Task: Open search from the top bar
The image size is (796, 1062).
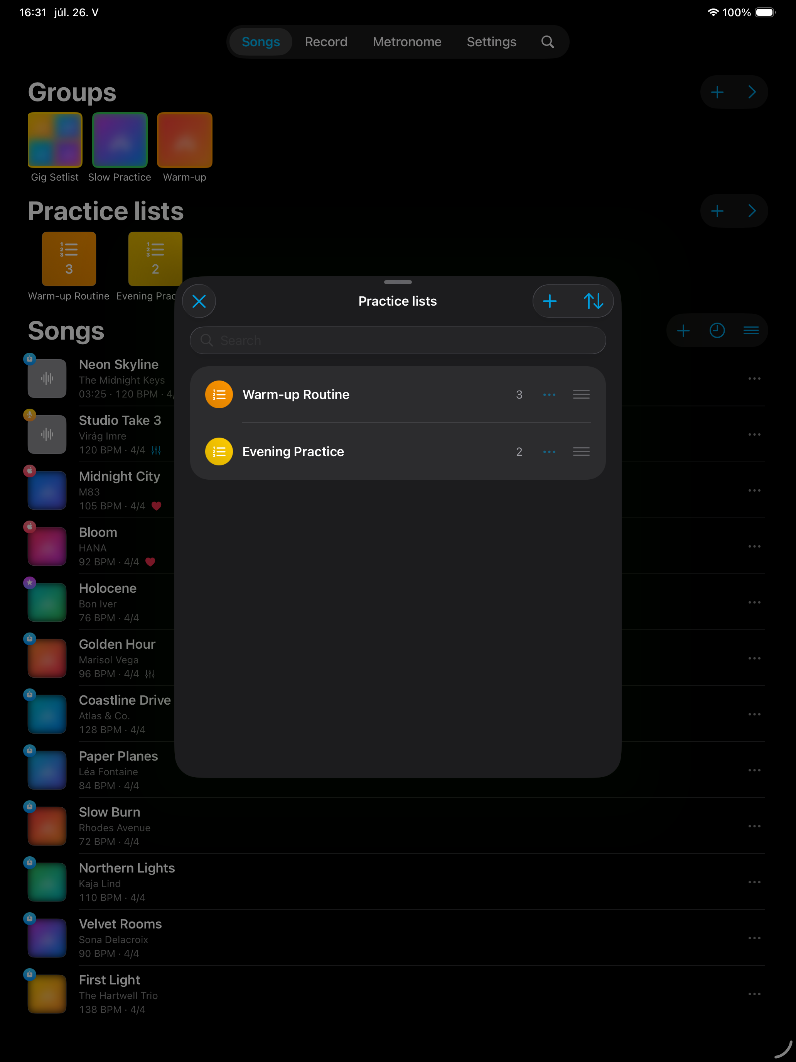Action: 548,42
